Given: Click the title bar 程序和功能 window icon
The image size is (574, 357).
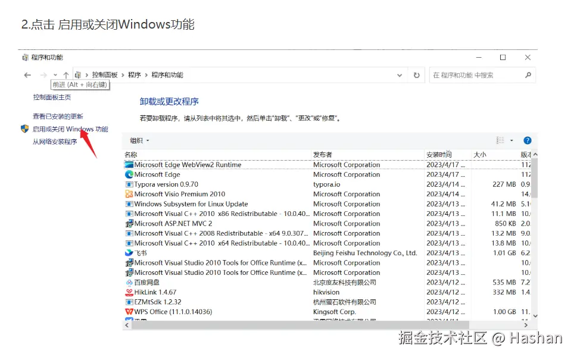Looking at the screenshot, I should [25, 58].
